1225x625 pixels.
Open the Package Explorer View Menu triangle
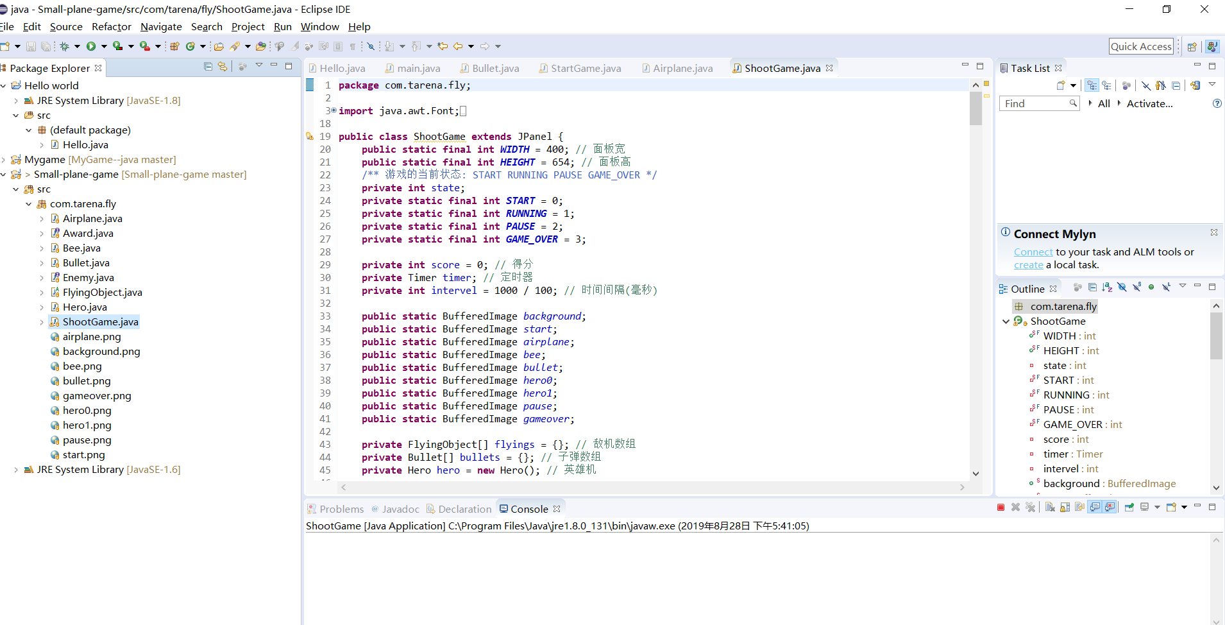tap(259, 65)
